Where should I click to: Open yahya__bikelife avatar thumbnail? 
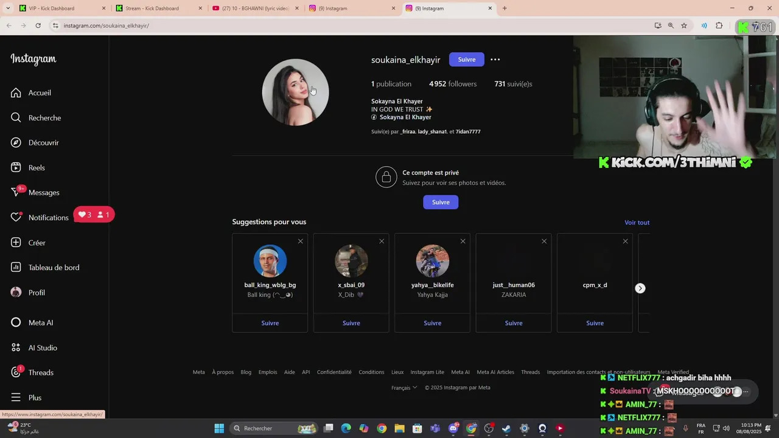coord(433,261)
